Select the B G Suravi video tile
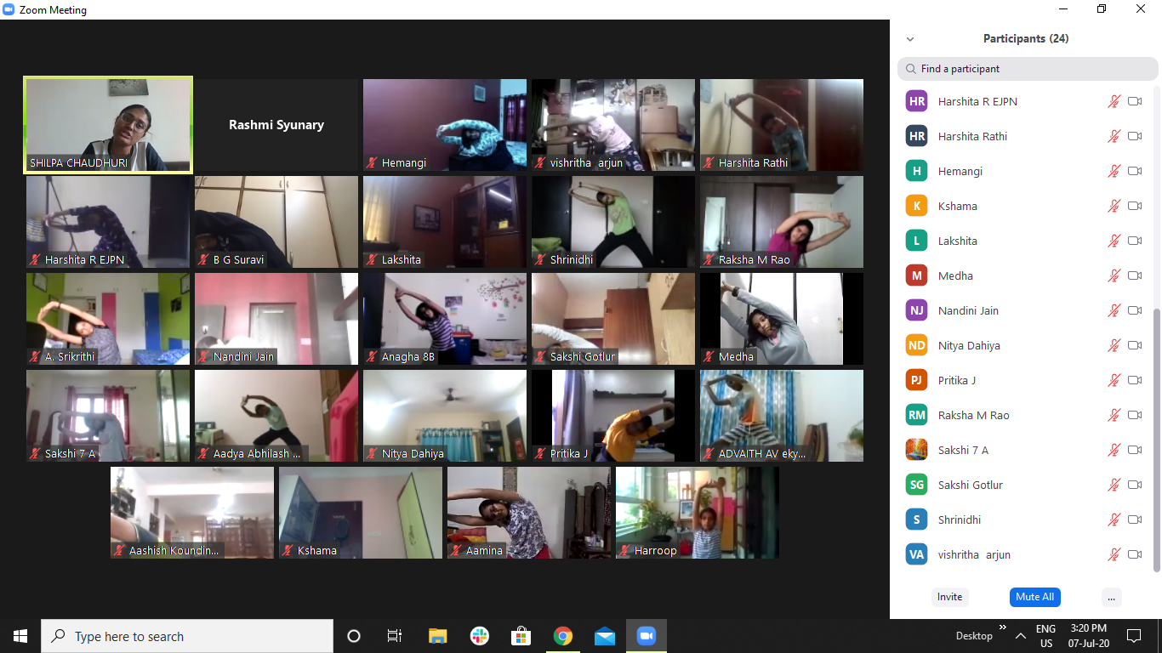 (x=276, y=222)
